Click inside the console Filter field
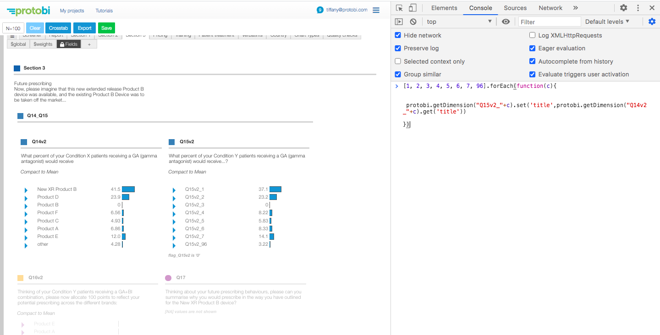The image size is (660, 335). coord(549,21)
